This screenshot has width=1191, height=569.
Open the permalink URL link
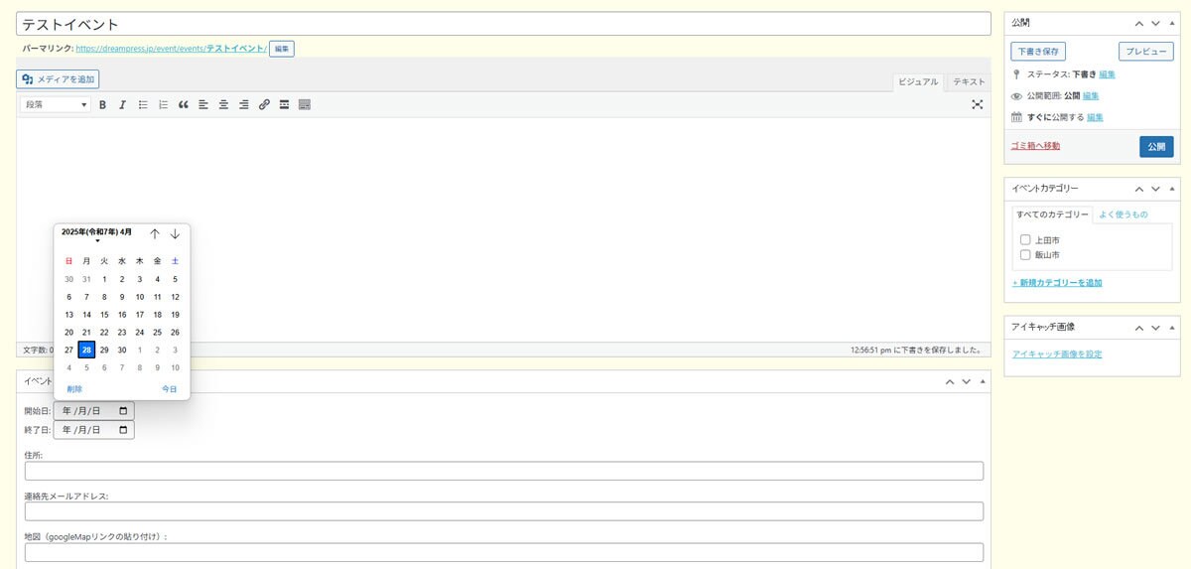coord(171,48)
